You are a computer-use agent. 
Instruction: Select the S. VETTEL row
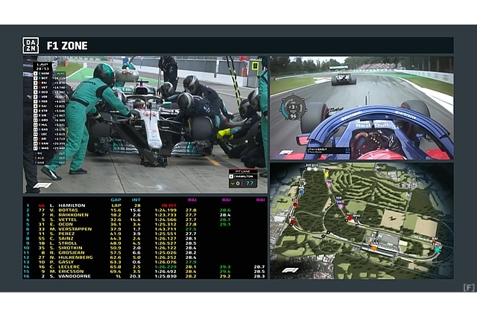tap(145, 220)
